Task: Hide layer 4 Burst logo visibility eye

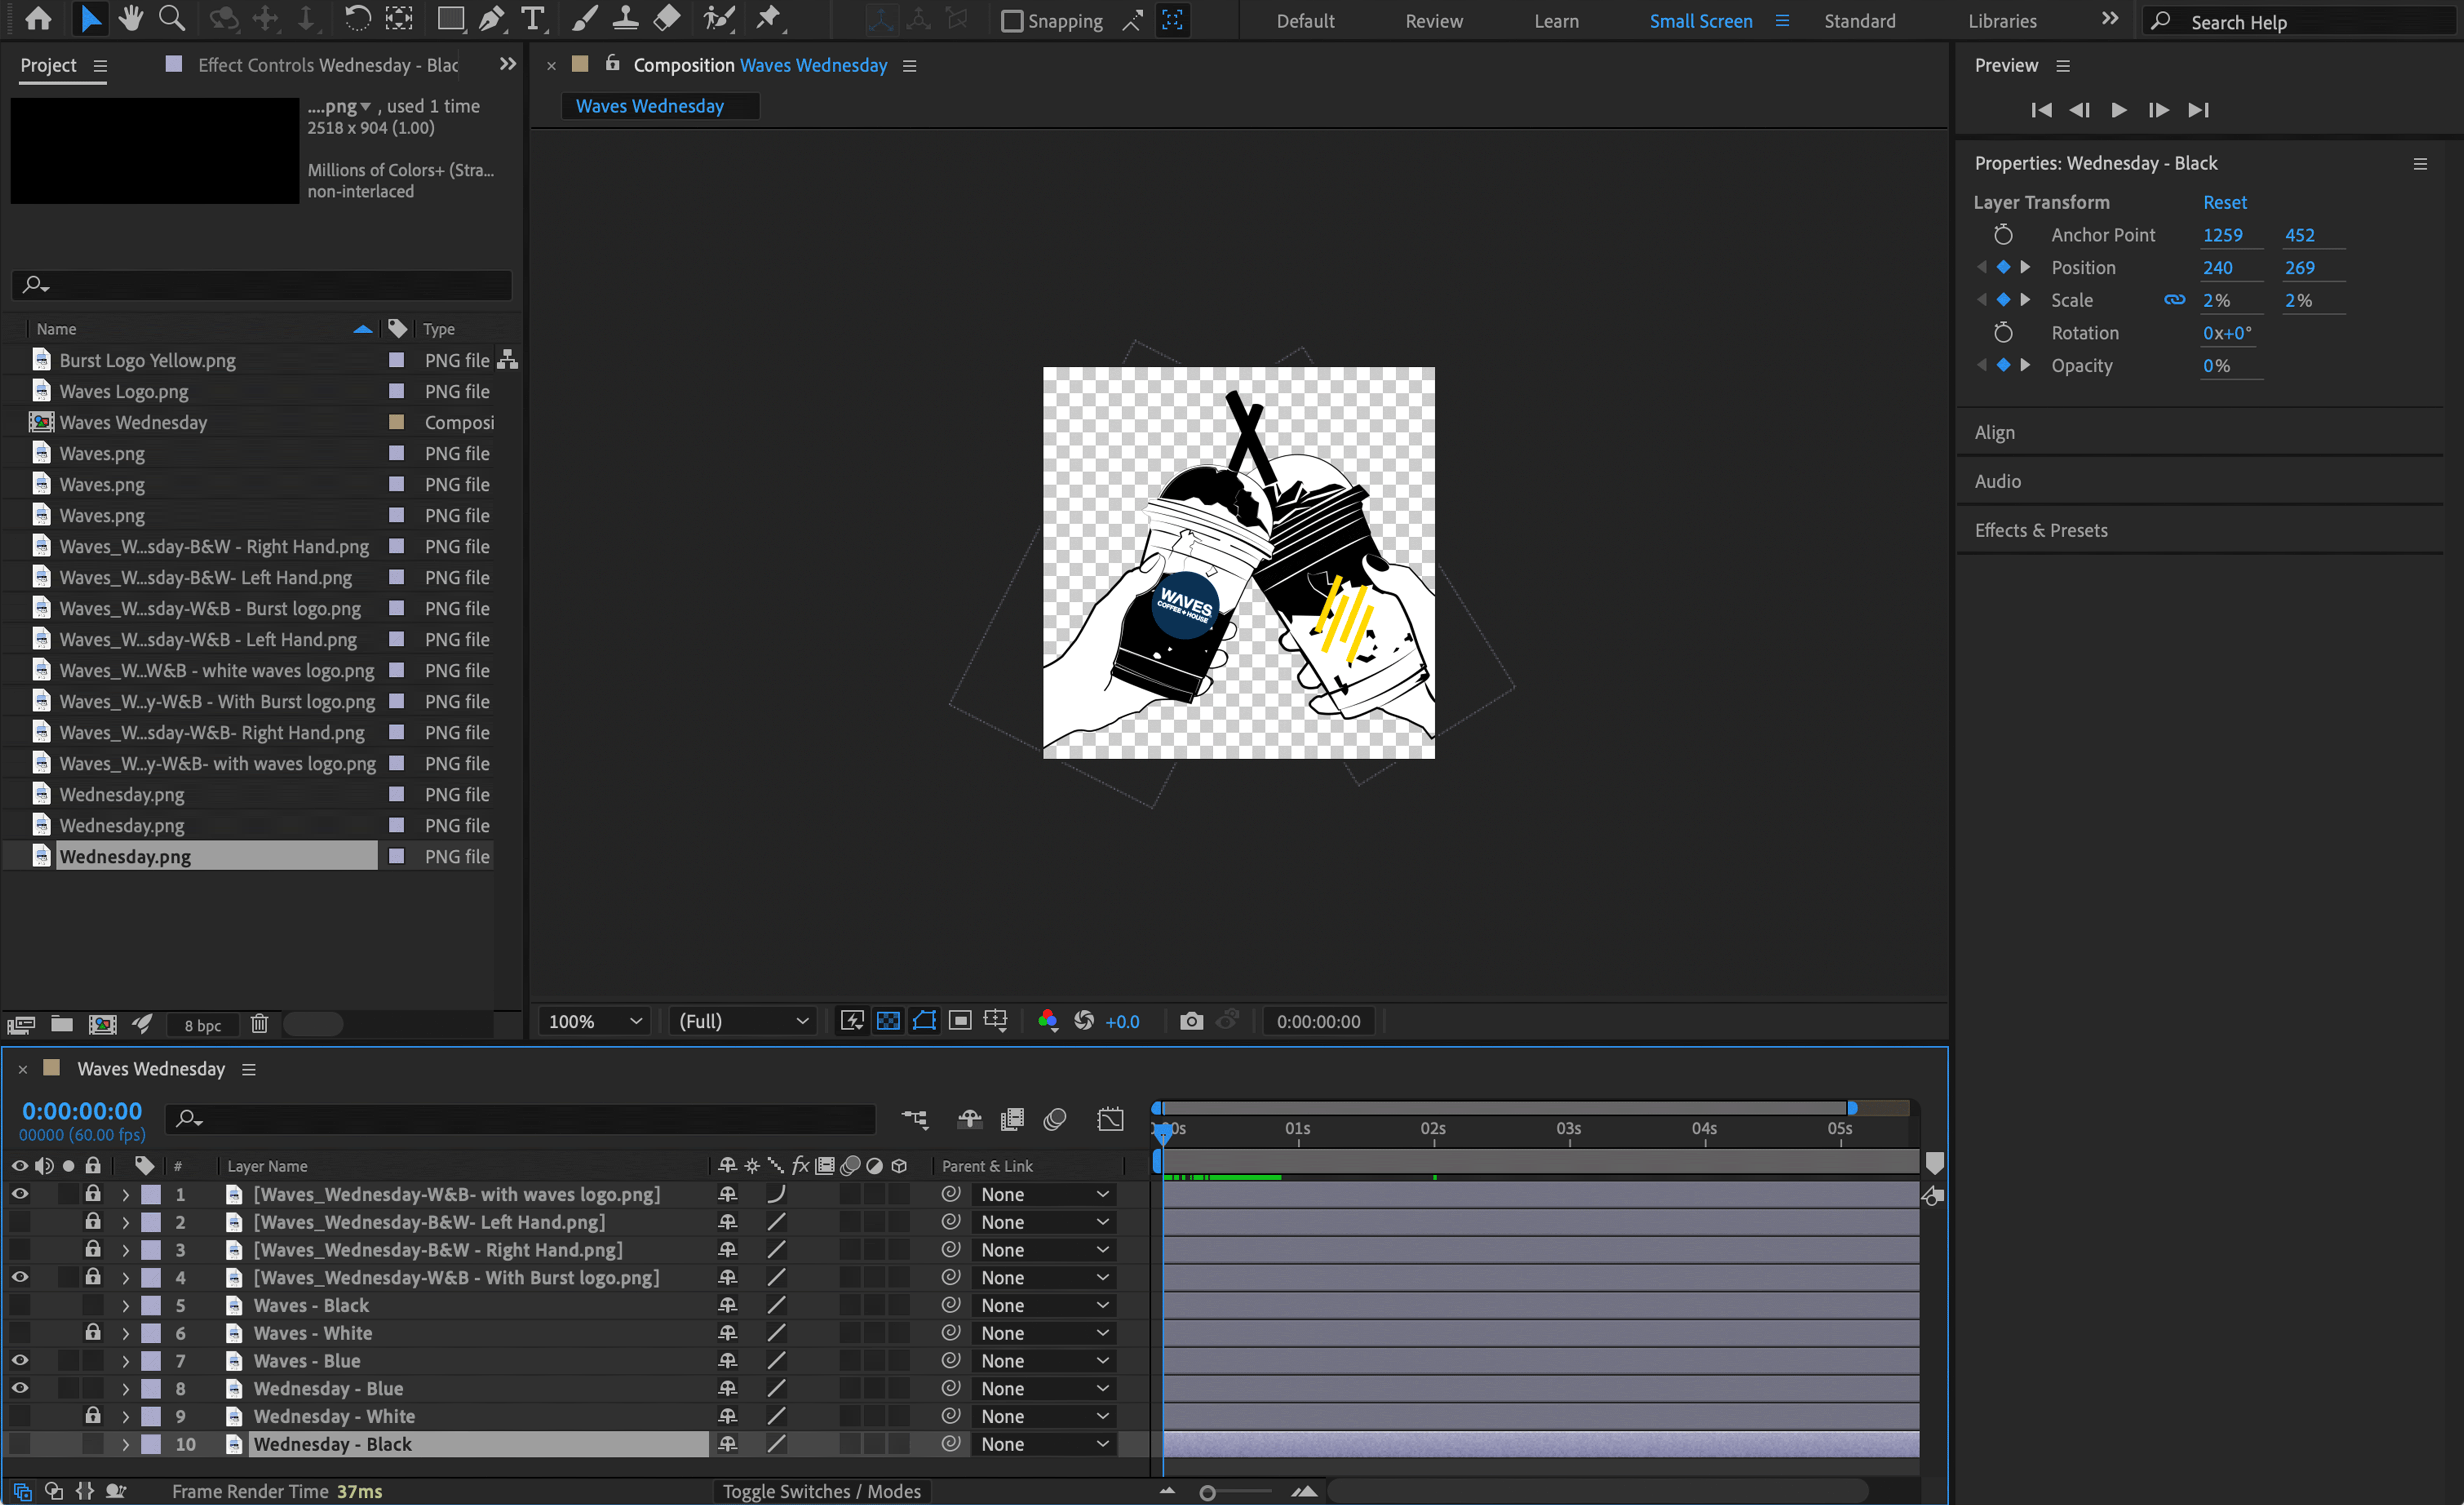Action: click(20, 1277)
